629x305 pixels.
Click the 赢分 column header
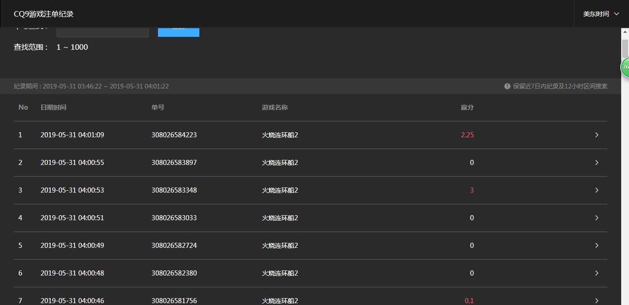pos(467,107)
